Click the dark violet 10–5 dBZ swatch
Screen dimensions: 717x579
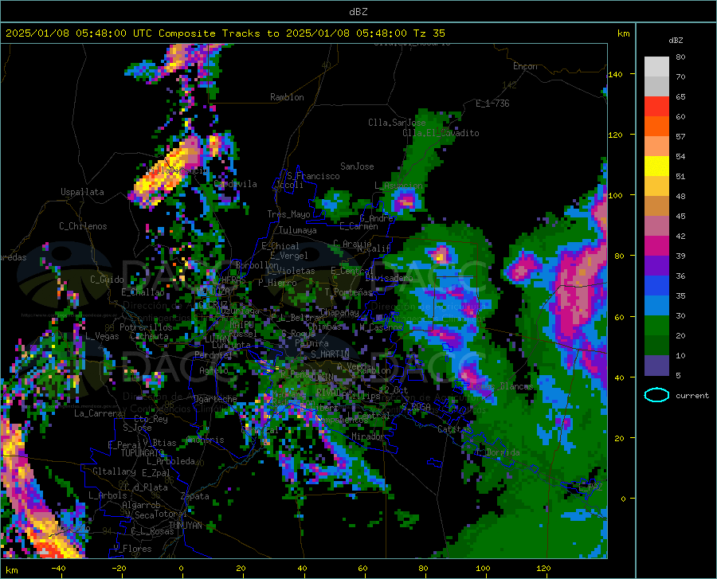(x=656, y=366)
